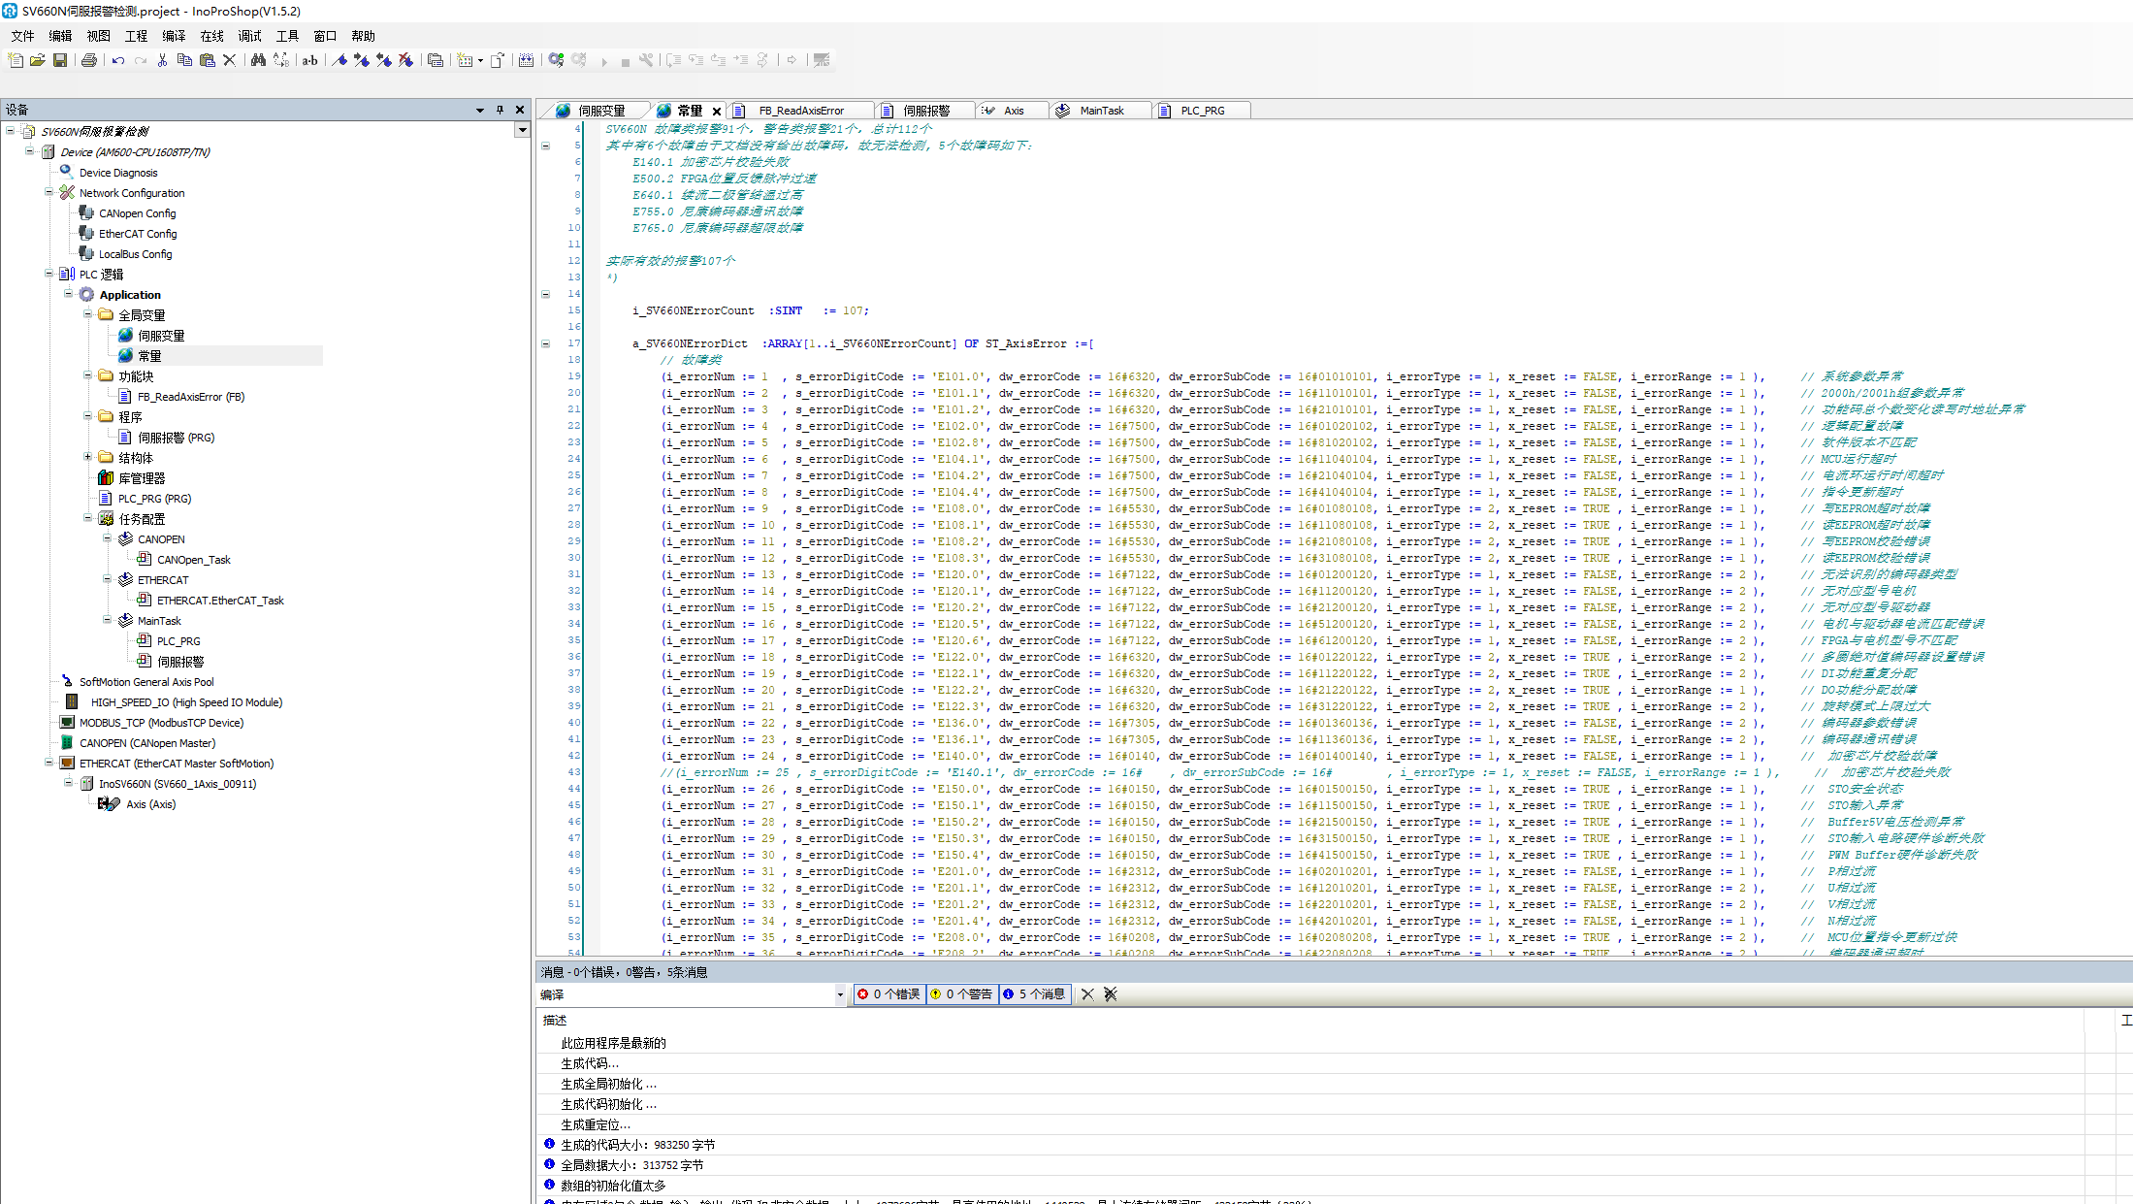Screen dimensions: 2133x1204
Task: Undo the last action via toolbar
Action: click(118, 60)
